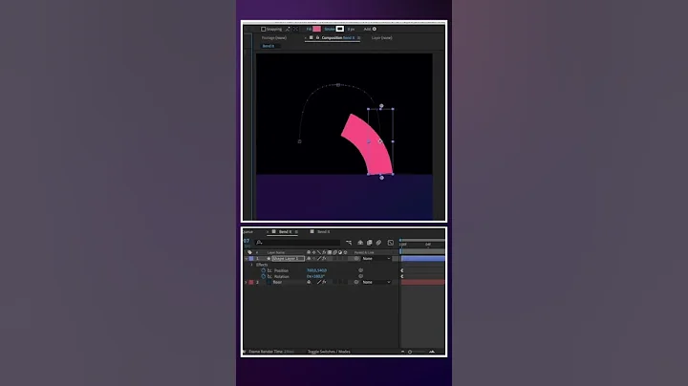Click the Position value 760.0,540.0
Image resolution: width=688 pixels, height=386 pixels.
pos(316,270)
